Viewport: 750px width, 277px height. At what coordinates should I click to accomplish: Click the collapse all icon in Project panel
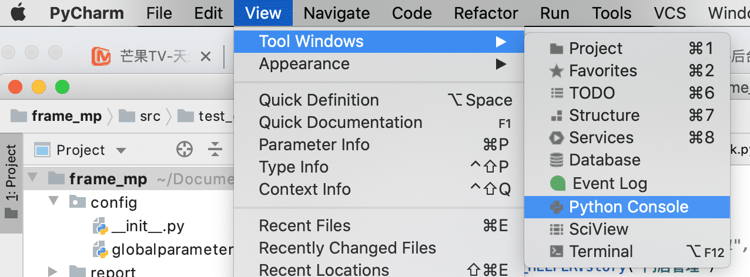[215, 150]
